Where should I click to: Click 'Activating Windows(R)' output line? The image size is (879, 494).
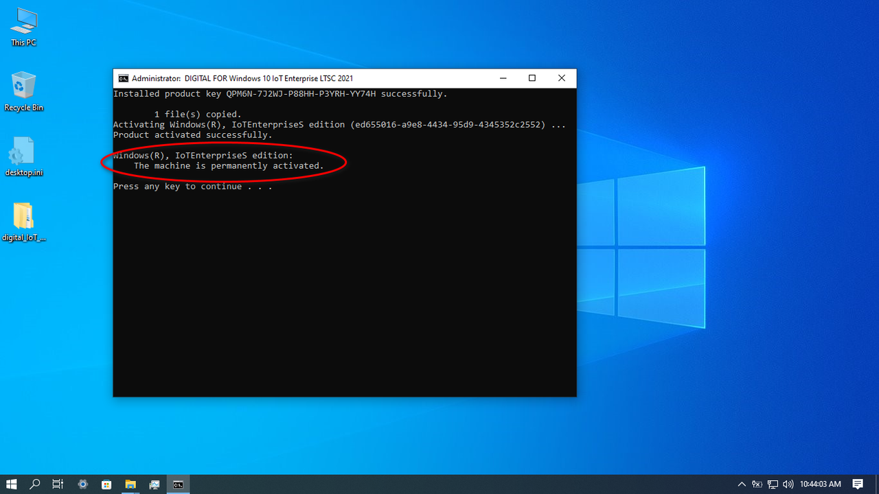339,125
